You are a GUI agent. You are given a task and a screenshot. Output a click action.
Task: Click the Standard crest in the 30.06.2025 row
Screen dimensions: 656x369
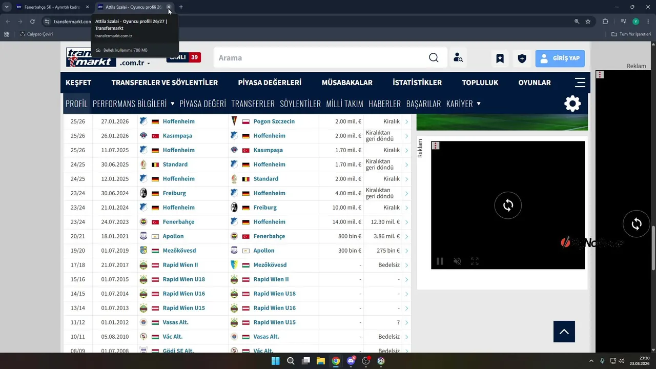(143, 165)
